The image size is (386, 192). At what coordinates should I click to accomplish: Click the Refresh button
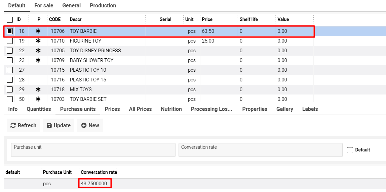[23, 125]
